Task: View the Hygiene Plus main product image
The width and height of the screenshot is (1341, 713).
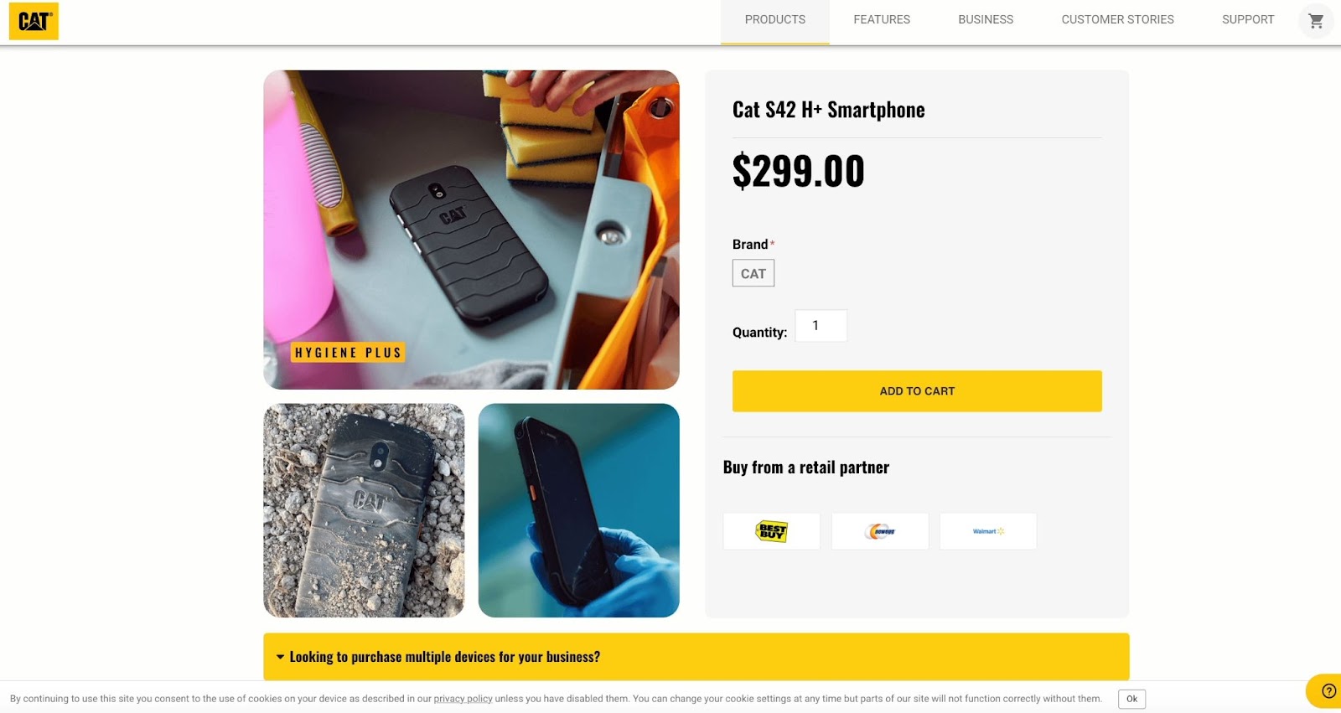Action: (x=471, y=230)
